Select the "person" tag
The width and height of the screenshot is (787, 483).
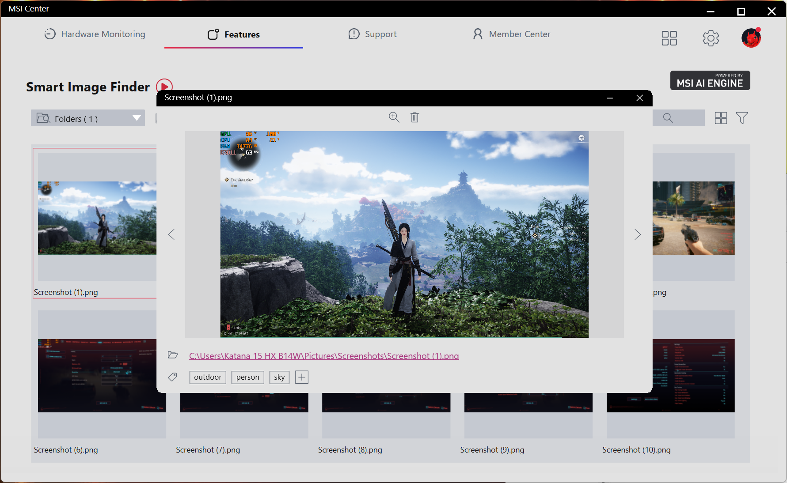pyautogui.click(x=247, y=377)
